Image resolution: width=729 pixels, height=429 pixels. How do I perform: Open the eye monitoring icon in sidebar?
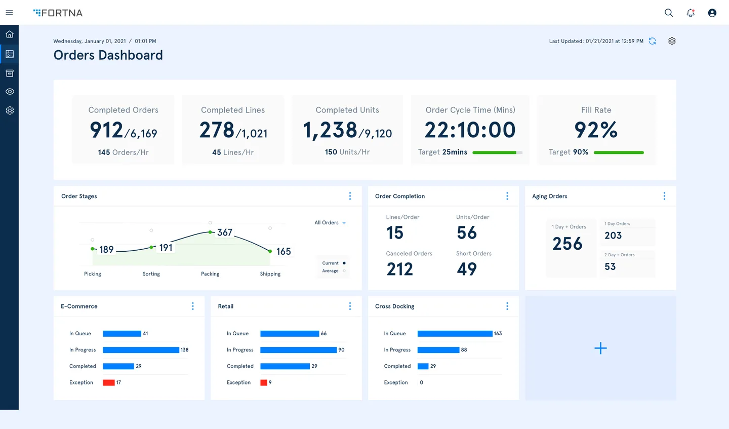pos(10,92)
